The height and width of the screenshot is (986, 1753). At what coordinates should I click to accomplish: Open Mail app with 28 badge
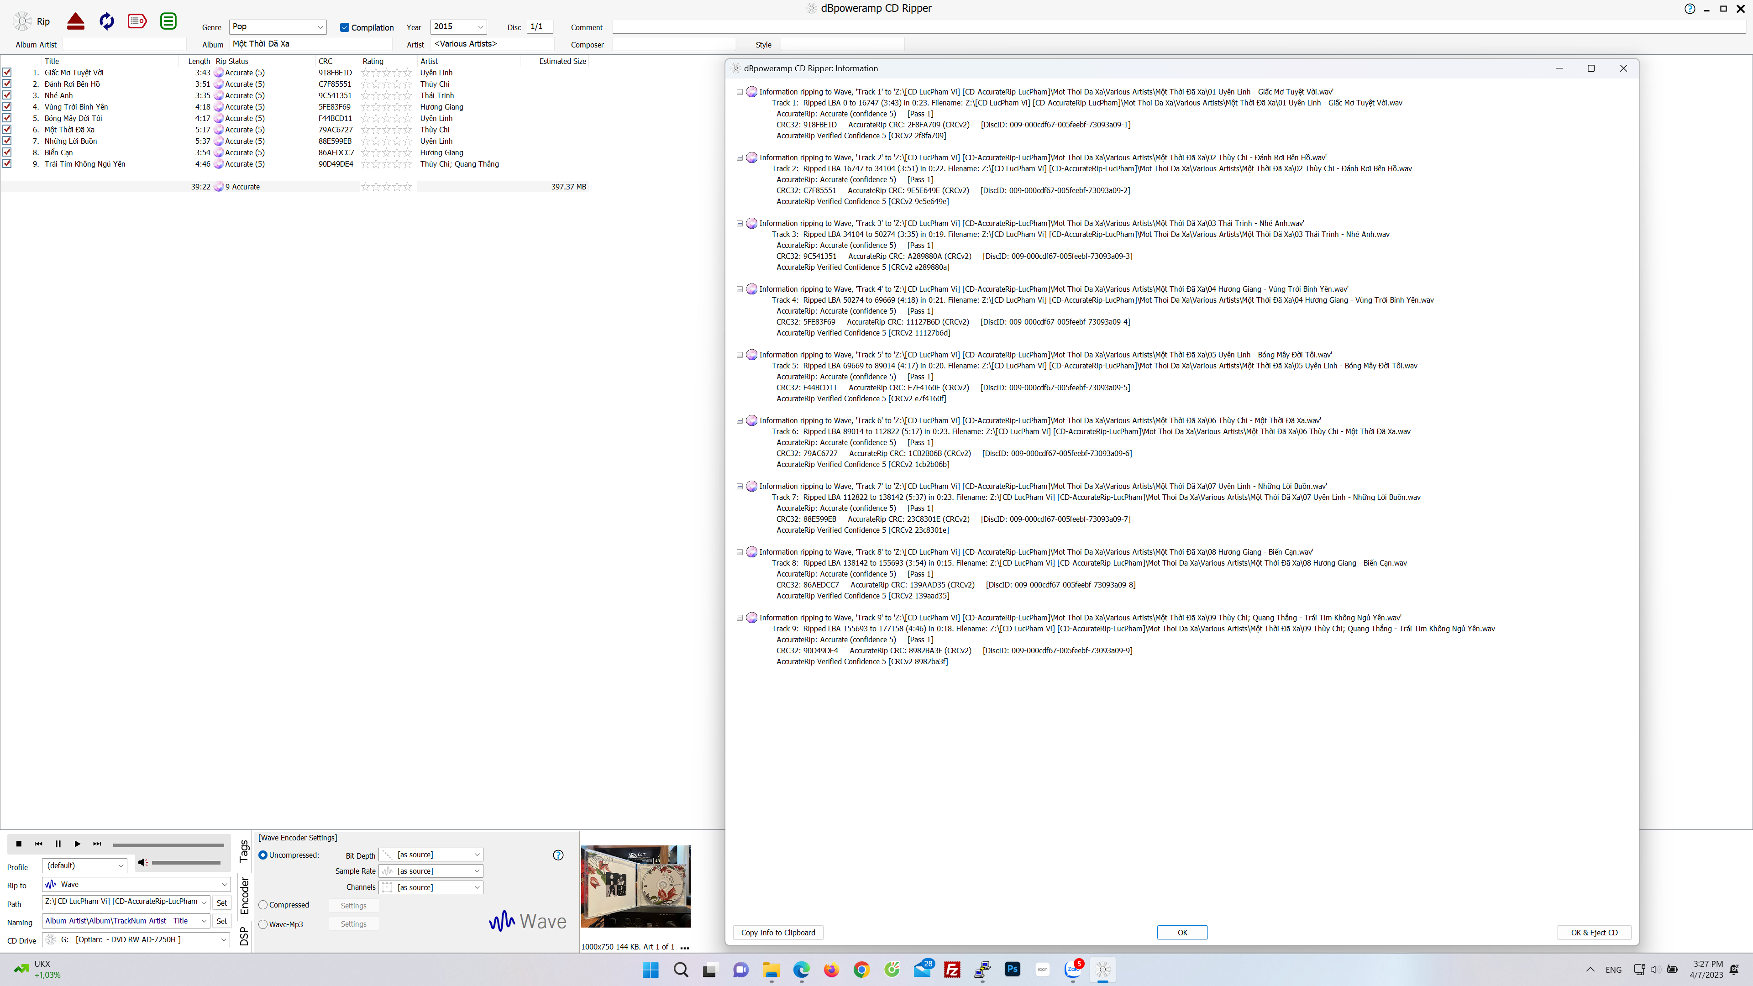[x=923, y=969]
